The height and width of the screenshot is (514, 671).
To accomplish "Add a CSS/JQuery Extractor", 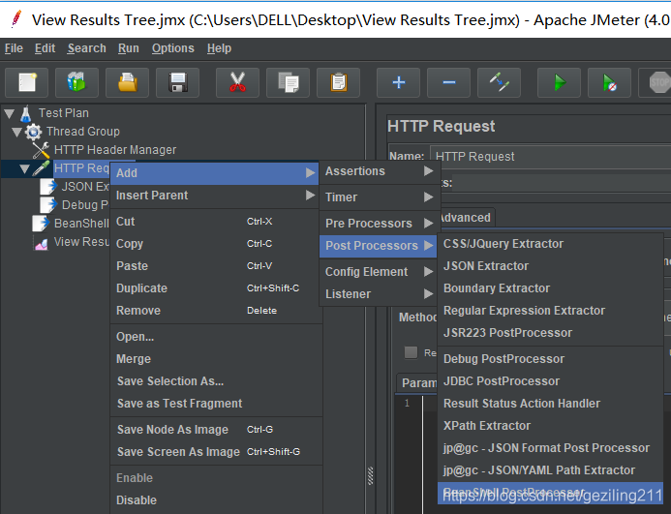I will (x=550, y=244).
